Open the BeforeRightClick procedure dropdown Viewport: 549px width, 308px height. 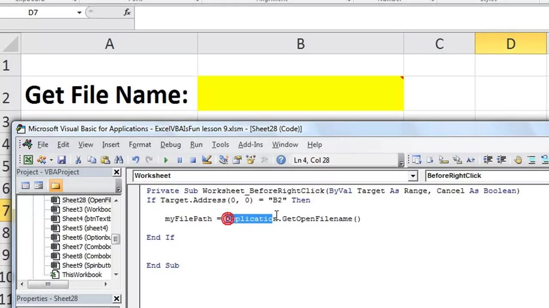coord(487,175)
